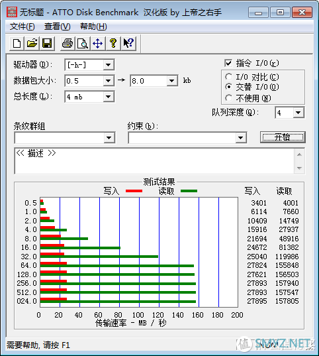Expand the 条纹群组 dropdown
Screen dimensions: 319x356
pyautogui.click(x=109, y=138)
